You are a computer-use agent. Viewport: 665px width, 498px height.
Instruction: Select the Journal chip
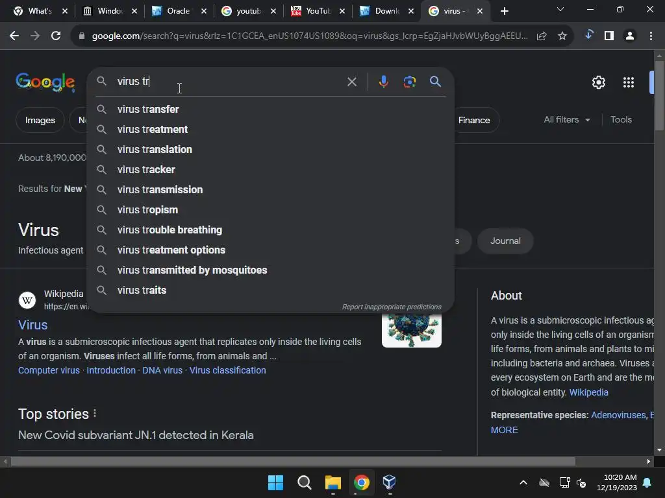coord(505,241)
